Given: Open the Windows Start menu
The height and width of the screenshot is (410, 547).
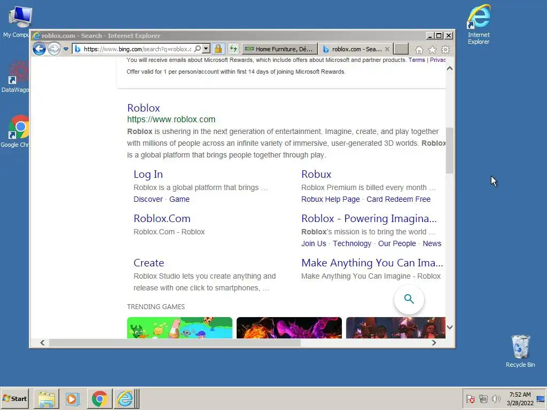Looking at the screenshot, I should (x=14, y=398).
